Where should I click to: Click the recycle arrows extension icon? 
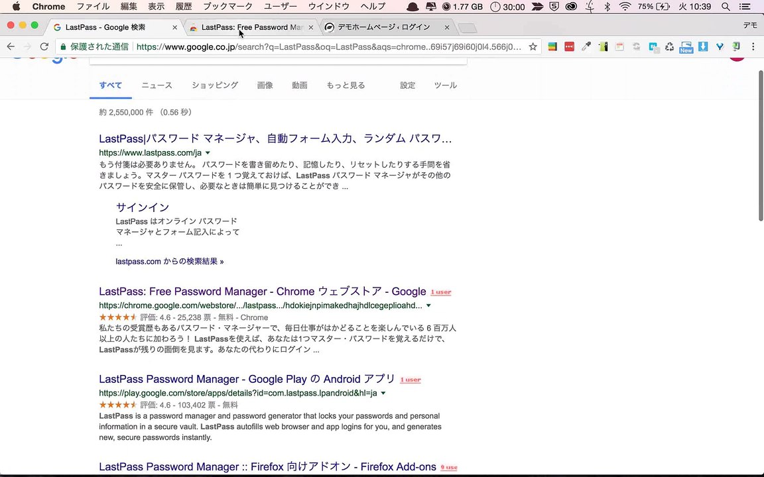(x=669, y=47)
